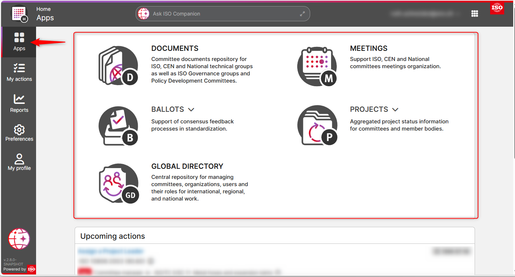Click the version v.2.8.0-SNAPSHOT text
Image resolution: width=515 pixels, height=277 pixels.
coord(13,262)
